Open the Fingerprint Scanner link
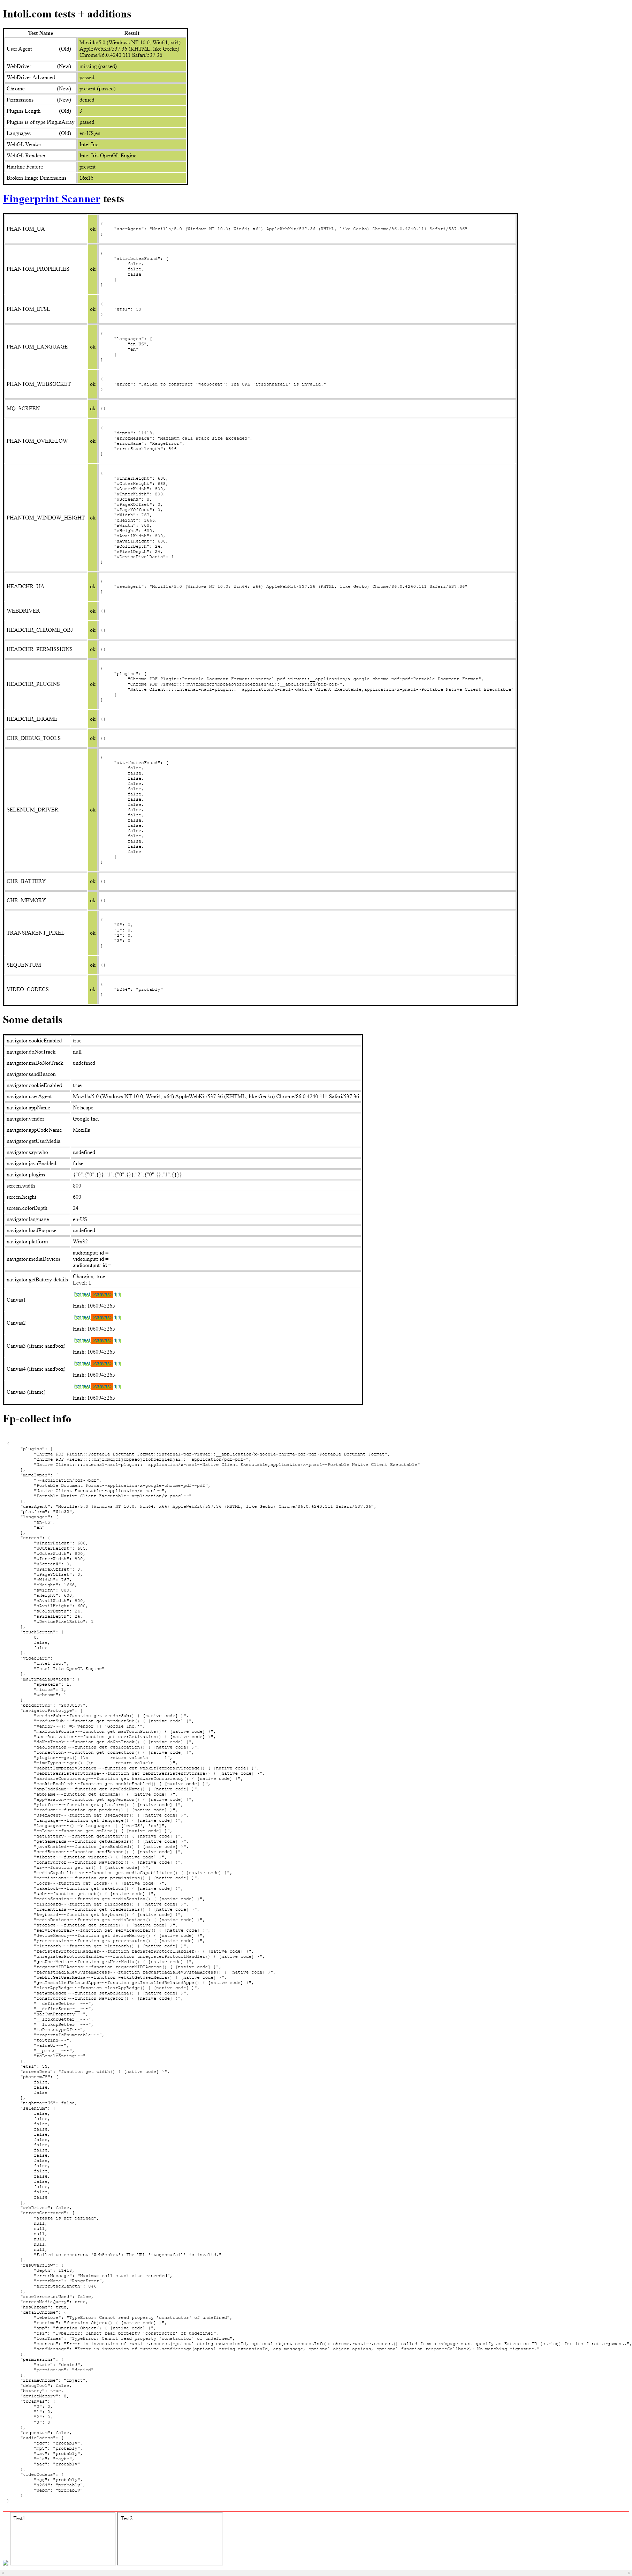 tap(51, 199)
